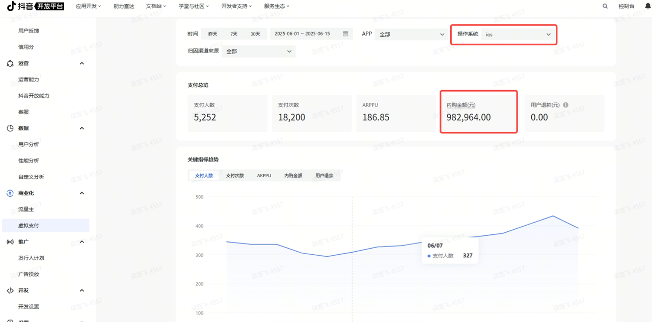Screen dimensions: 652x322
Task: Click the 运营 section icon in sidebar
Action: [x=10, y=63]
